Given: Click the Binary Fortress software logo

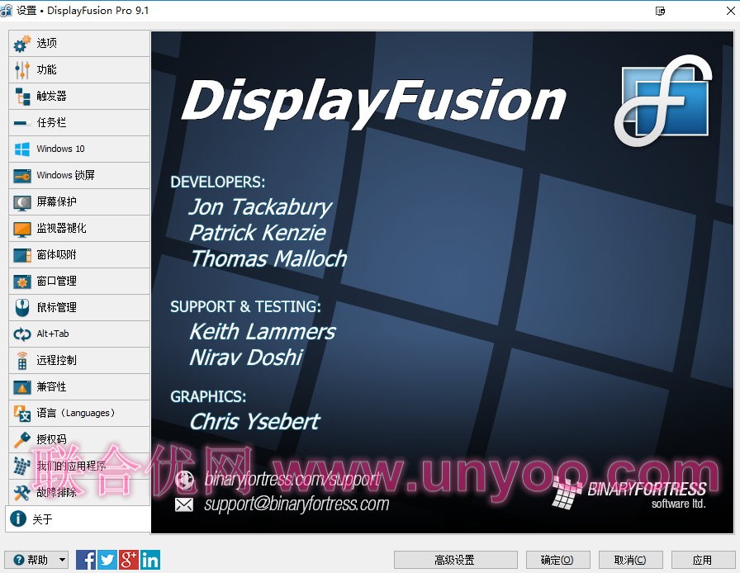Looking at the screenshot, I should pyautogui.click(x=629, y=494).
